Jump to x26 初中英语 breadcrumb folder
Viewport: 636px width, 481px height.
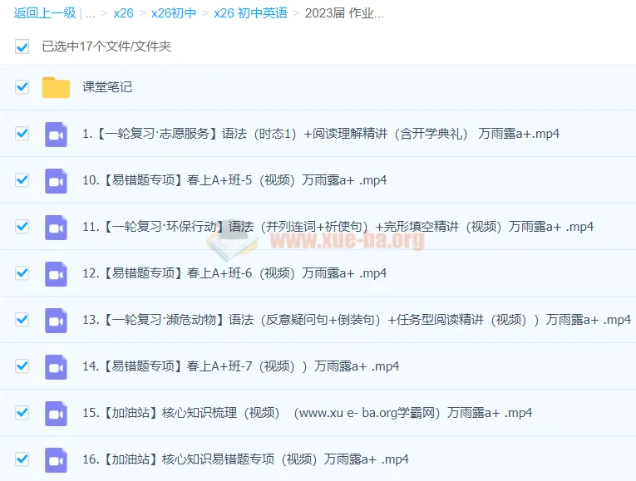250,13
